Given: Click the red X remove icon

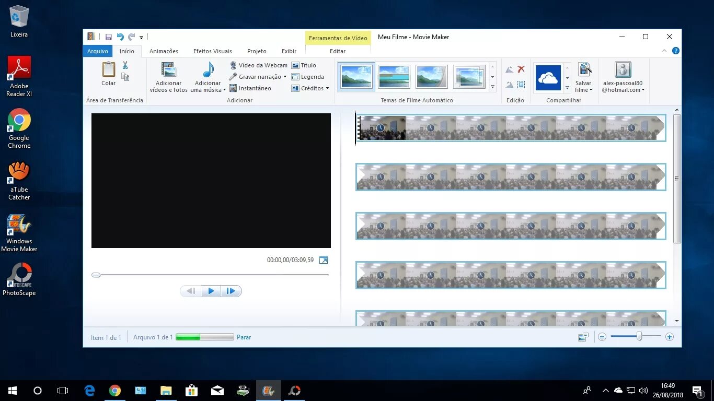Looking at the screenshot, I should (521, 69).
